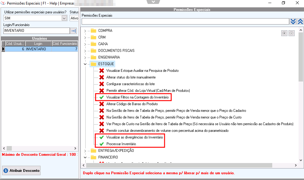Screen dimensions: 304x180
Task: Click the double-up arrow search icon
Action: [x=300, y=21]
